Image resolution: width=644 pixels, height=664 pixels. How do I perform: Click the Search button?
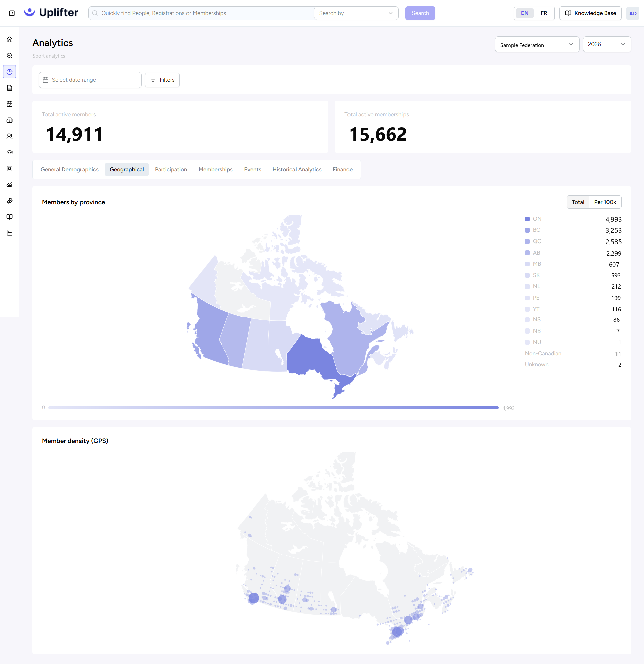[x=420, y=13]
